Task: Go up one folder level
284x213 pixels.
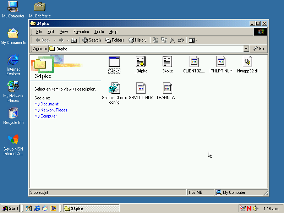Action: (74, 40)
